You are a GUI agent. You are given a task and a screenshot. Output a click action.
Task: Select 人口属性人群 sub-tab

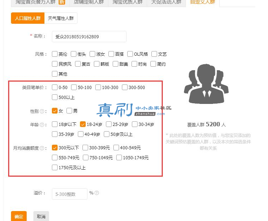pyautogui.click(x=28, y=18)
